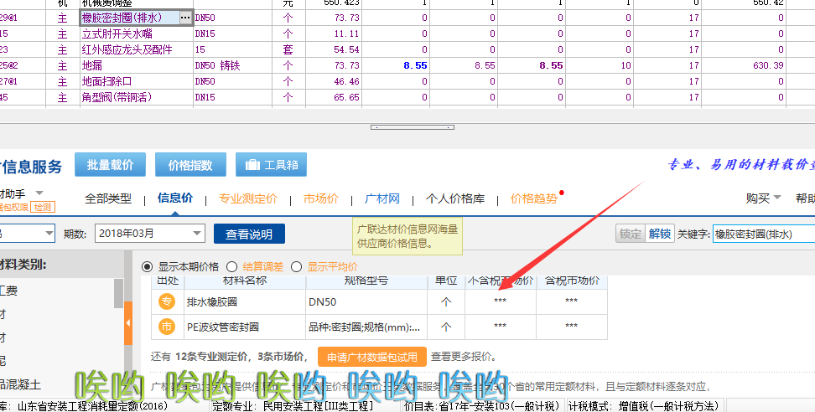Viewport: 815px width, 412px height.
Task: Select the PE波纹管密封圈 result row name
Action: [x=223, y=327]
